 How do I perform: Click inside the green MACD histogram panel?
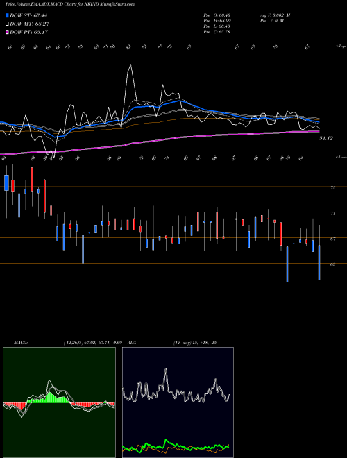coord(59,402)
